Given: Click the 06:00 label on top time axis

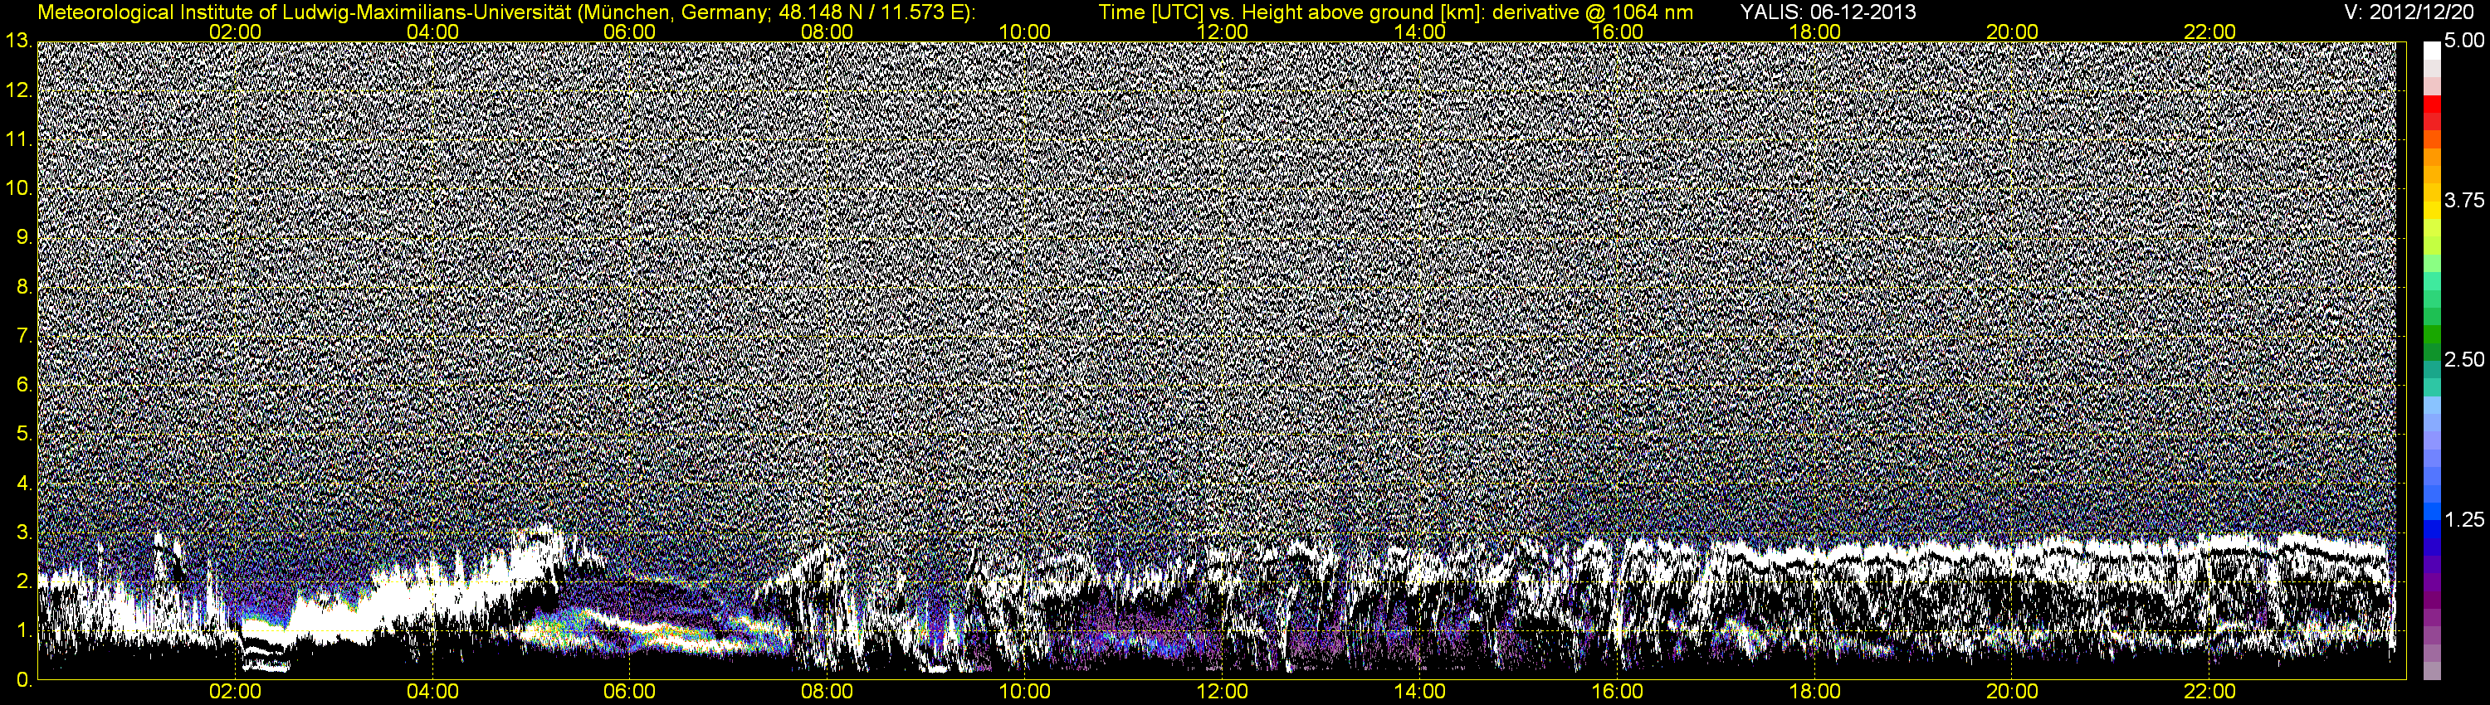Looking at the screenshot, I should coord(629,32).
